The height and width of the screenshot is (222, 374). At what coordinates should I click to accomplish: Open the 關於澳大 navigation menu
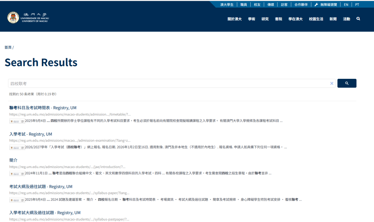click(234, 19)
